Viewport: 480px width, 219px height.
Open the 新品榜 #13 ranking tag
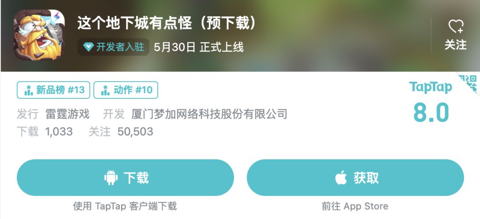click(x=54, y=90)
